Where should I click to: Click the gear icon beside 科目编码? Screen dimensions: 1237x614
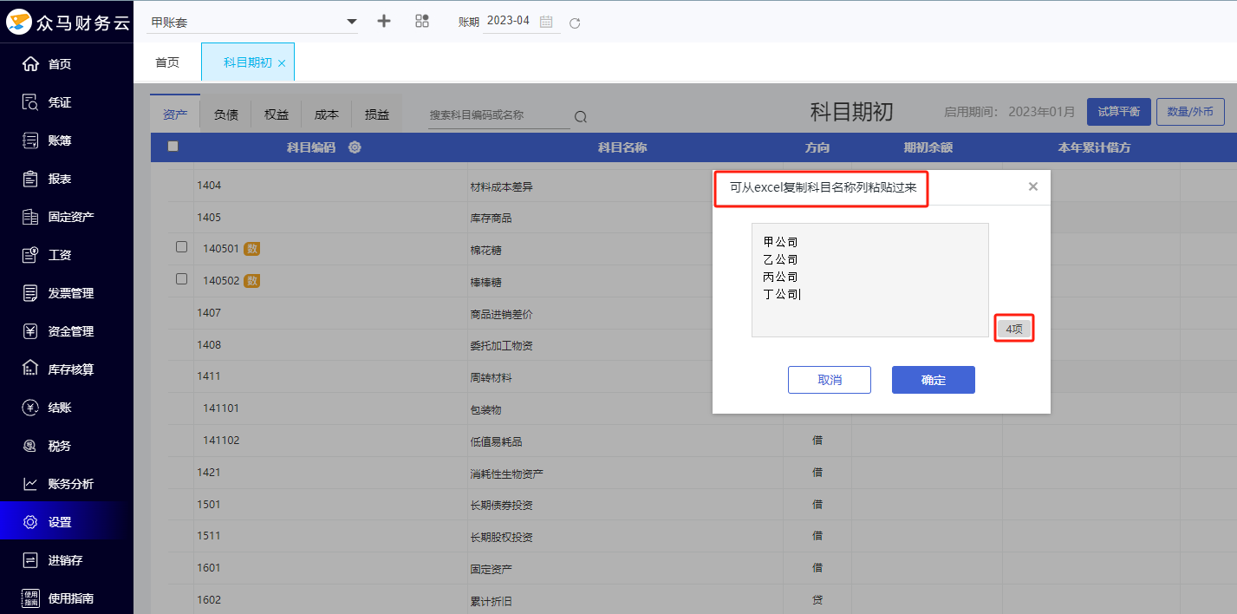click(355, 147)
